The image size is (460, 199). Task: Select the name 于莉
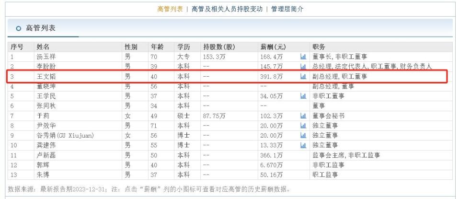pyautogui.click(x=43, y=116)
